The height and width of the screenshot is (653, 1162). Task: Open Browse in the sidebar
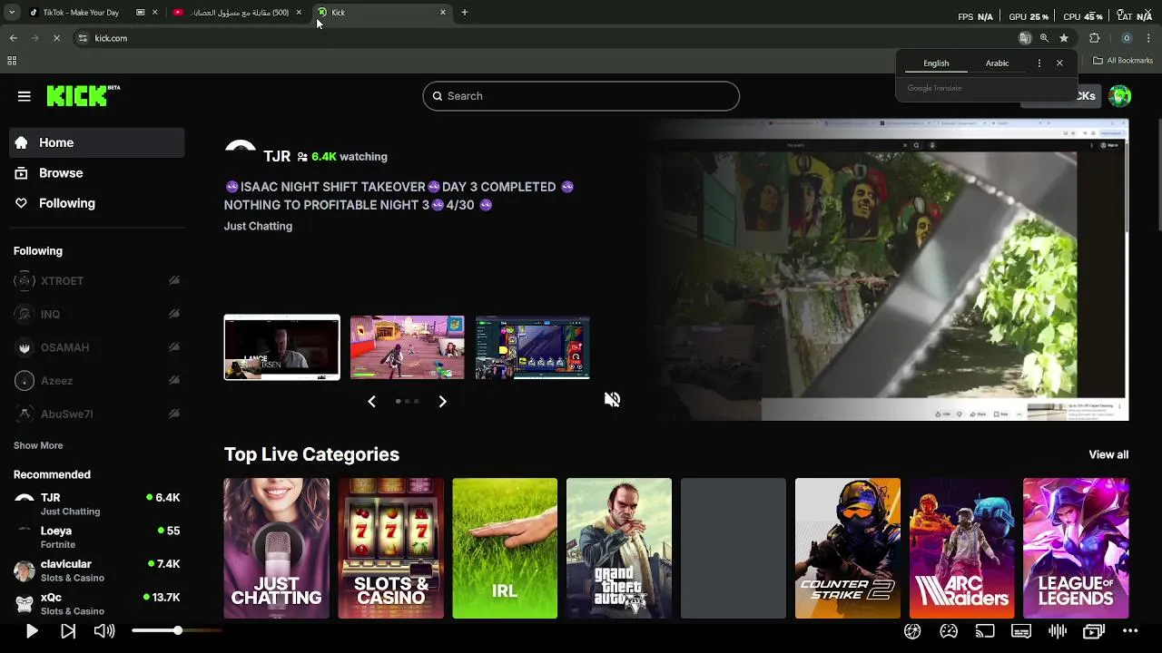point(97,173)
